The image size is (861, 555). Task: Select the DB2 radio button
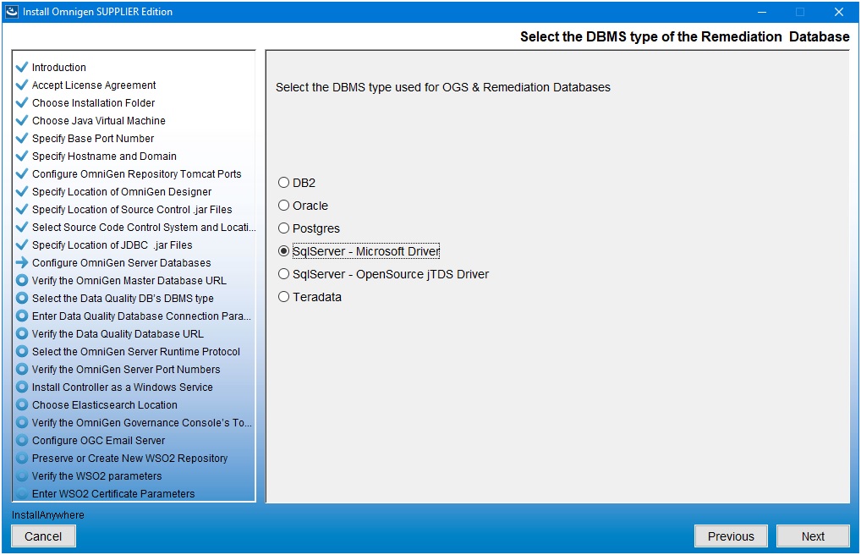point(283,183)
